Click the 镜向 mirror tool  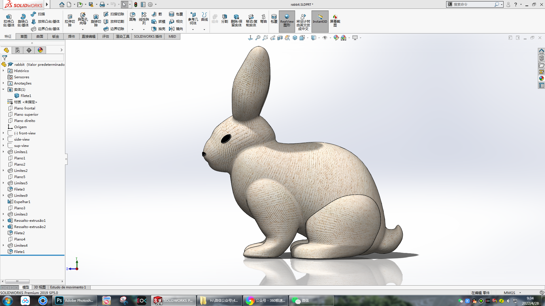click(176, 29)
